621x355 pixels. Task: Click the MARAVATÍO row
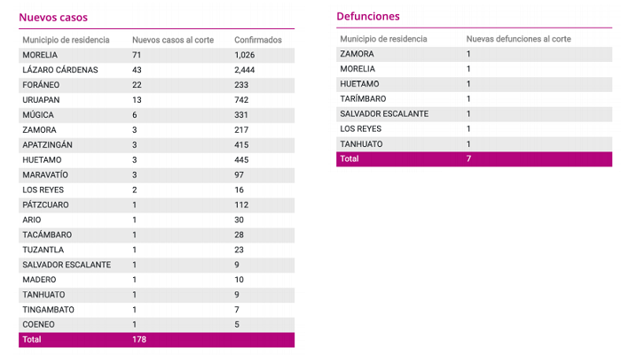coord(156,174)
